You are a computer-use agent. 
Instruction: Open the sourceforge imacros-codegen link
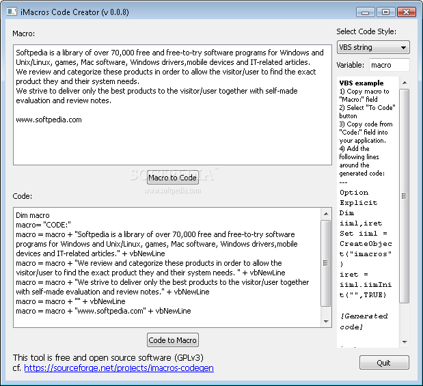click(x=119, y=368)
